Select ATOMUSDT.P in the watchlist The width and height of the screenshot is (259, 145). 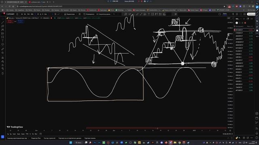click(244, 42)
